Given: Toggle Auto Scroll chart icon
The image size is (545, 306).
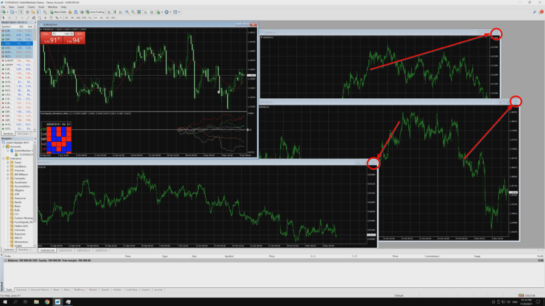Looking at the screenshot, I should pos(145,12).
